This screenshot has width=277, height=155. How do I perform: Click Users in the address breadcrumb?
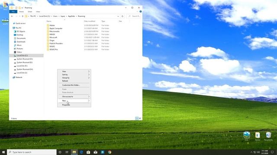(55, 16)
